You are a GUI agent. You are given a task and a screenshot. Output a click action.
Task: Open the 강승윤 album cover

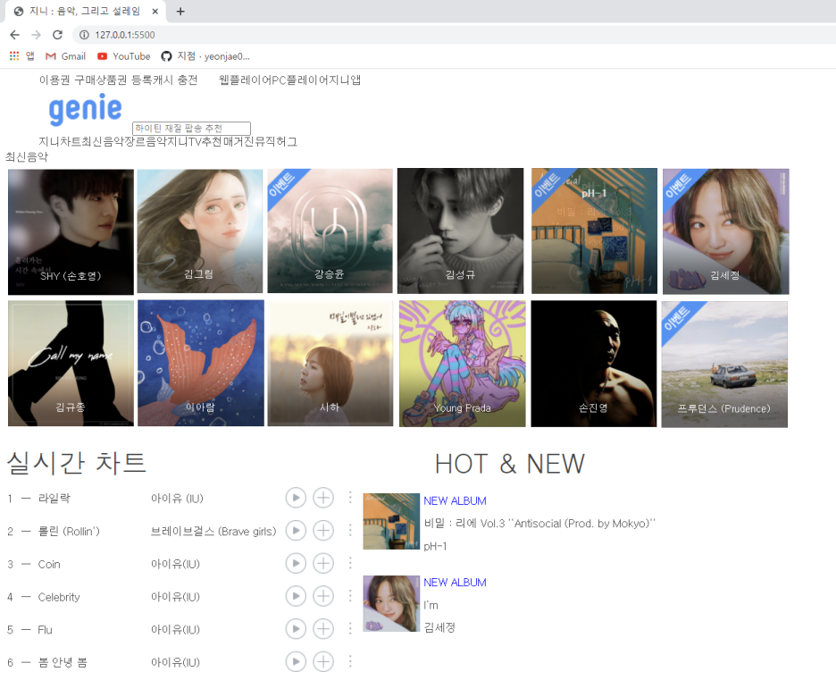[x=330, y=231]
